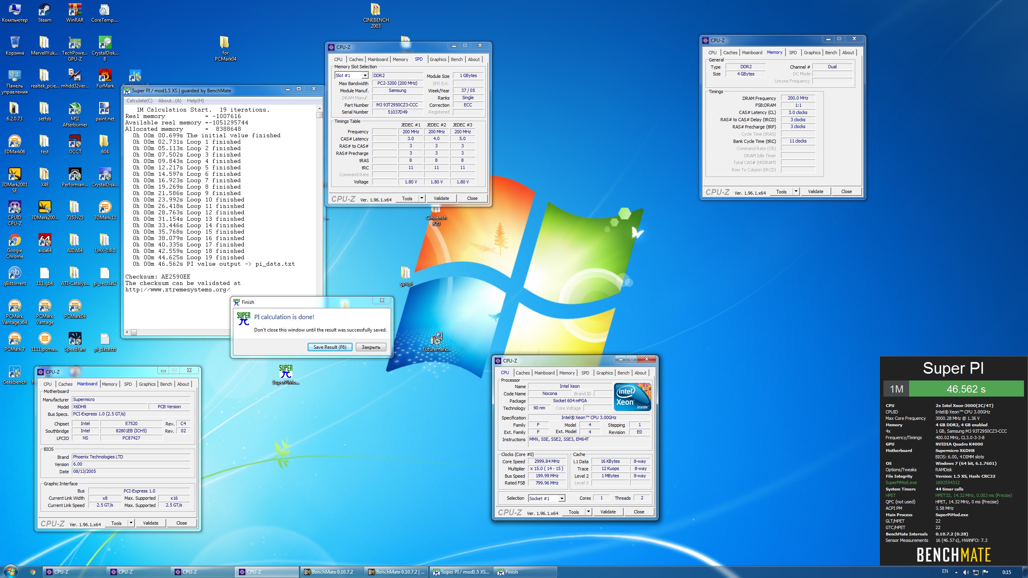Open the PCMark 7 desktop icon
This screenshot has height=578, width=1028.
click(15, 342)
